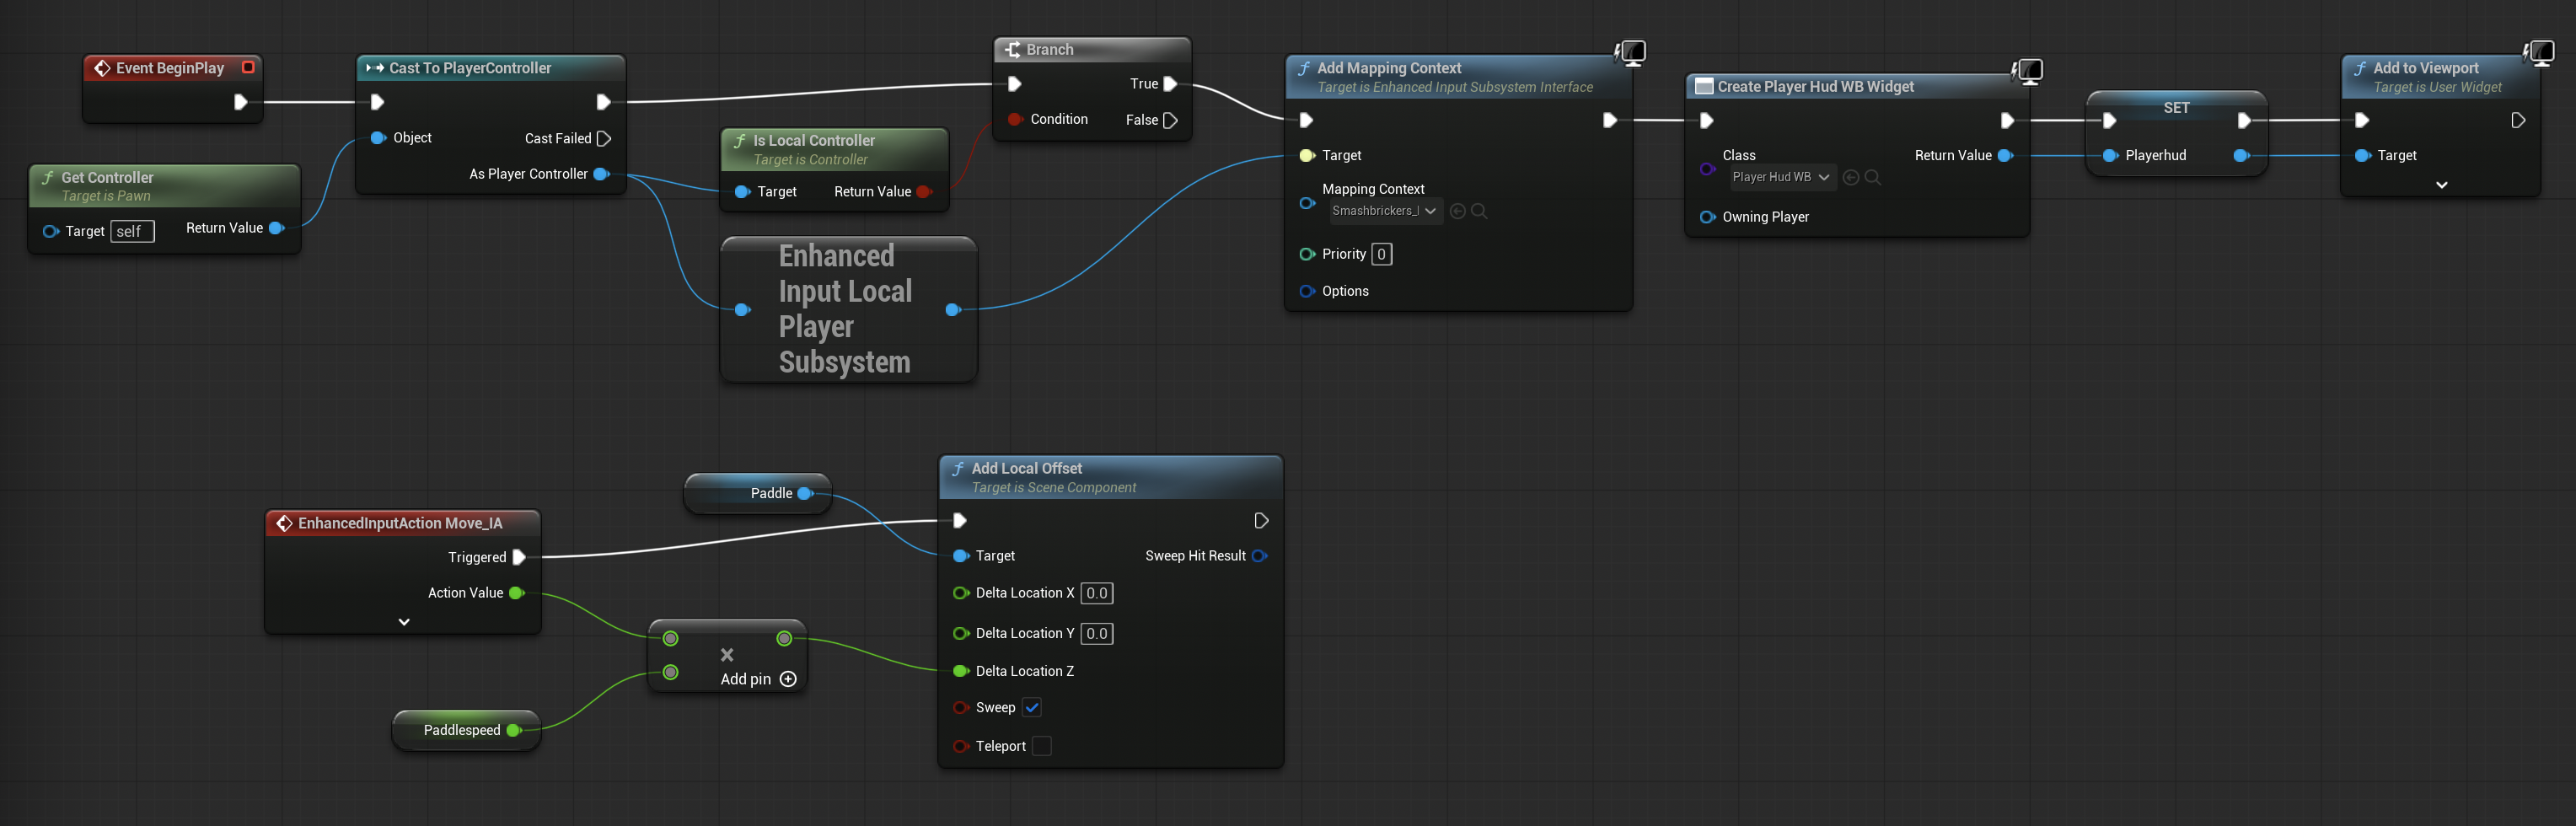2576x826 pixels.
Task: Click Event BeginPlay execution output pin
Action: 240,102
